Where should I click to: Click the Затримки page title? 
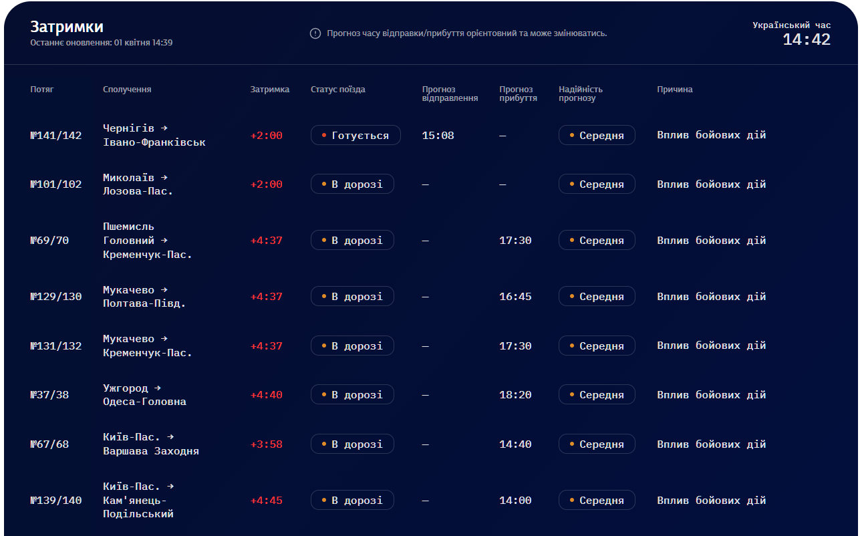pos(67,27)
